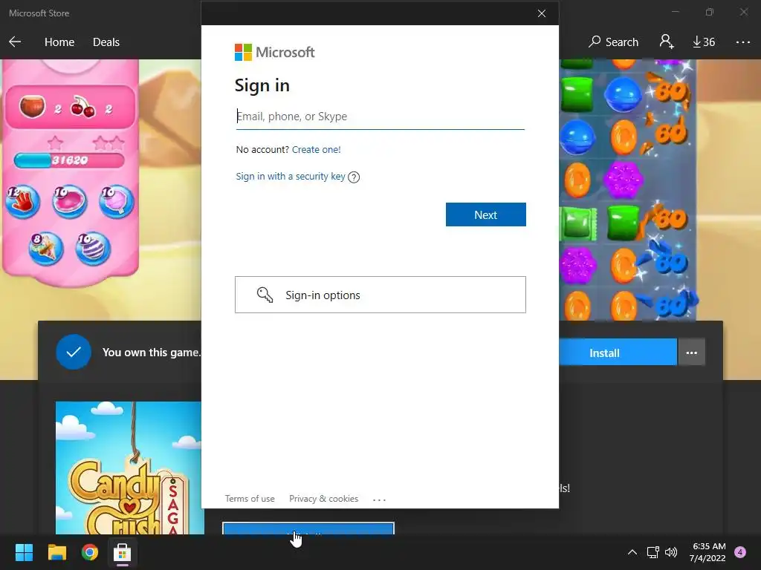
Task: Open the Store three-dot menu in header
Action: click(x=742, y=42)
